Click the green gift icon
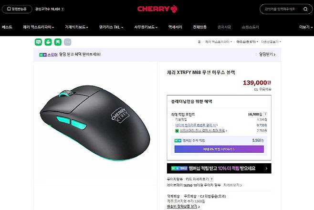This screenshot has width=314, height=210. tap(48, 42)
